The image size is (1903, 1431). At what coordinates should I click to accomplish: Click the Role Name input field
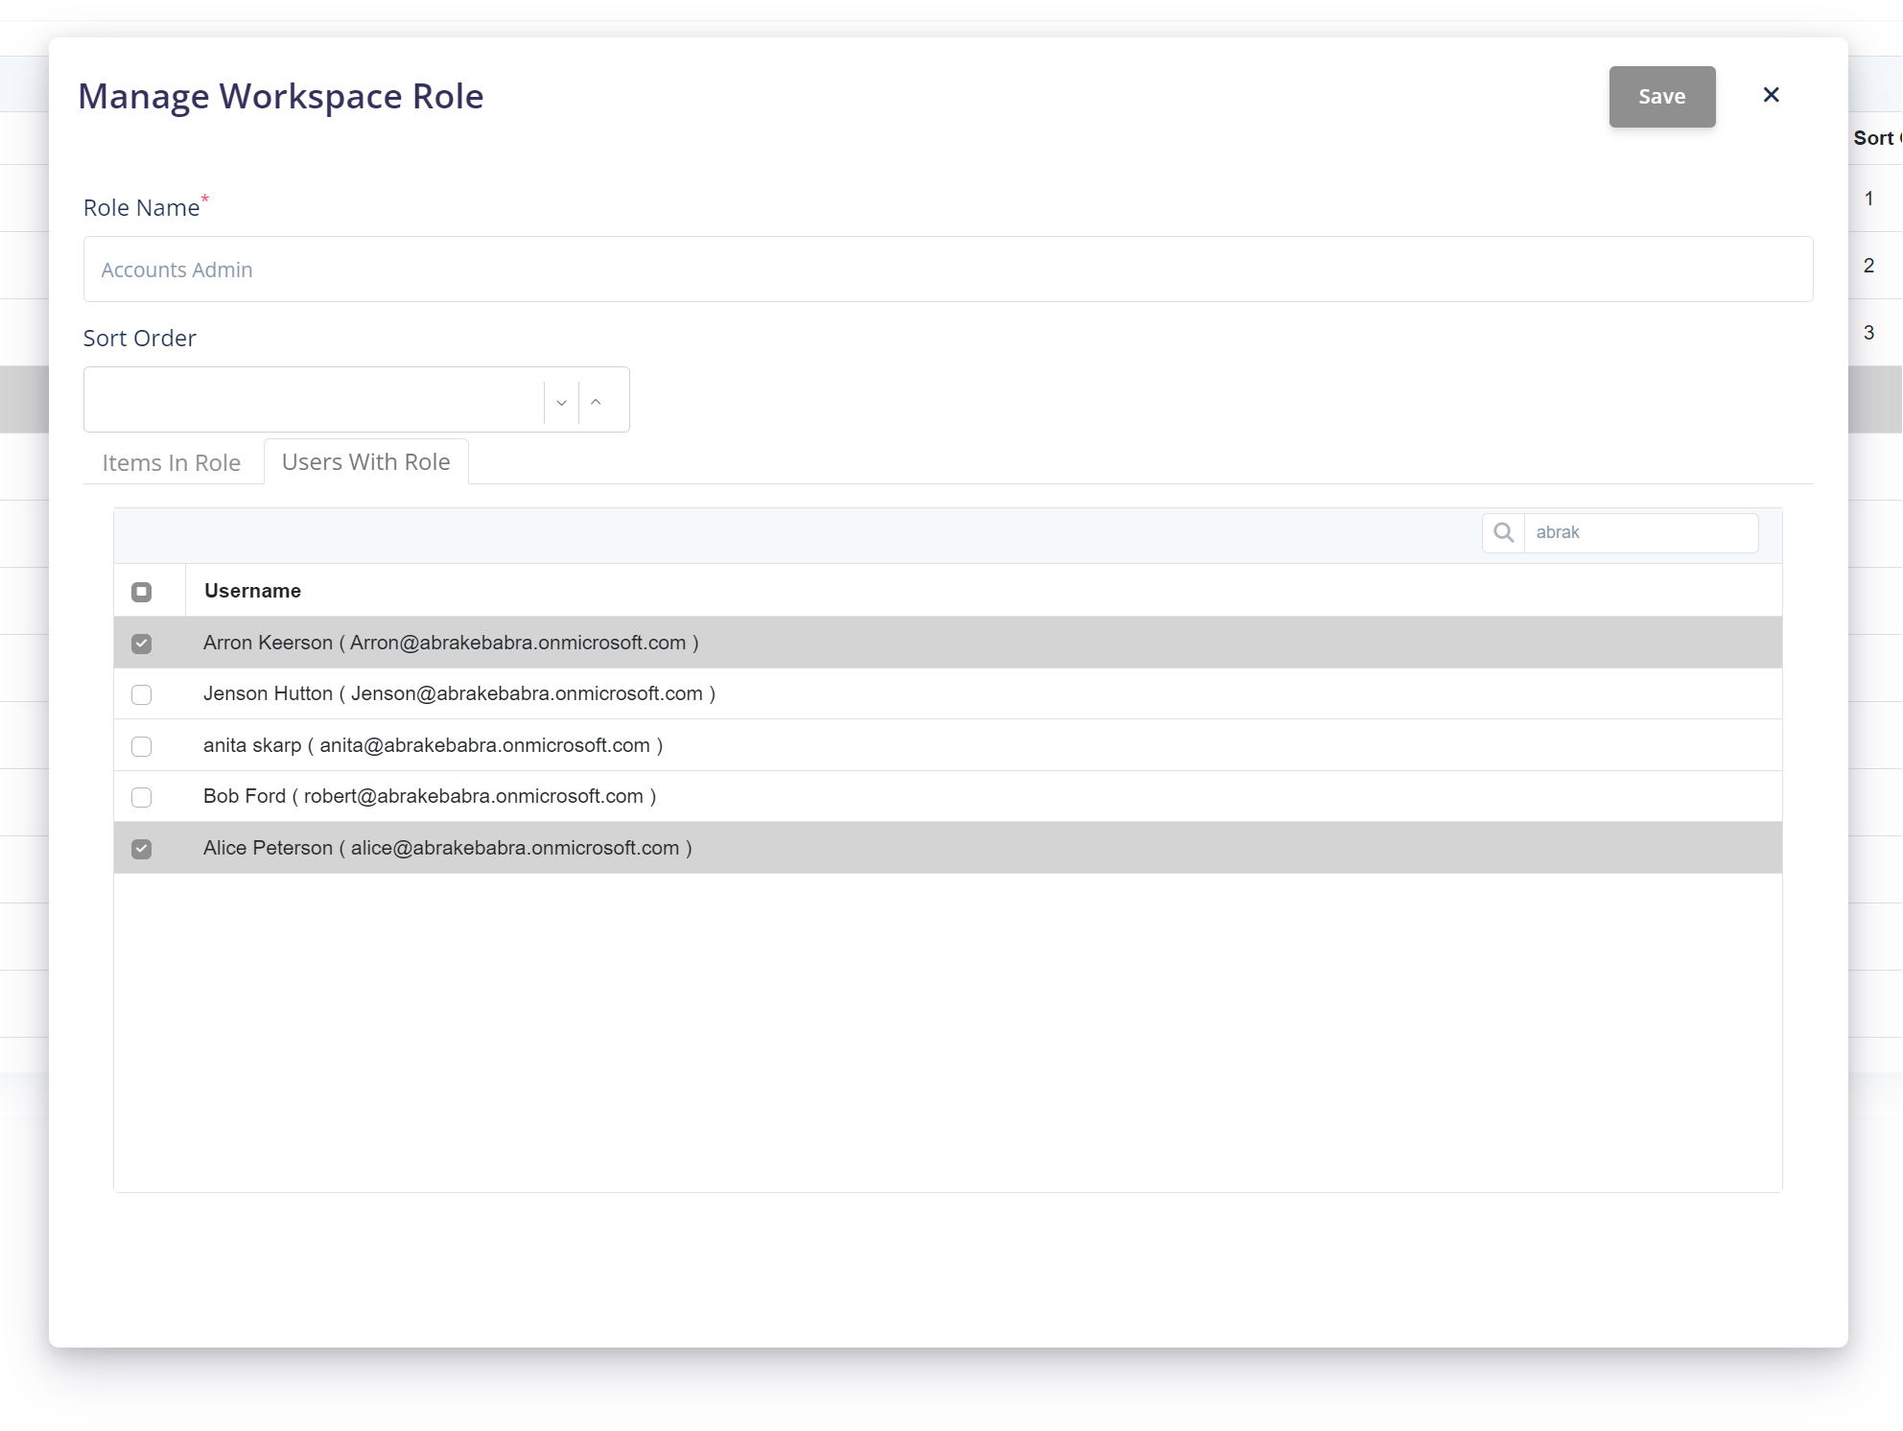tap(948, 270)
